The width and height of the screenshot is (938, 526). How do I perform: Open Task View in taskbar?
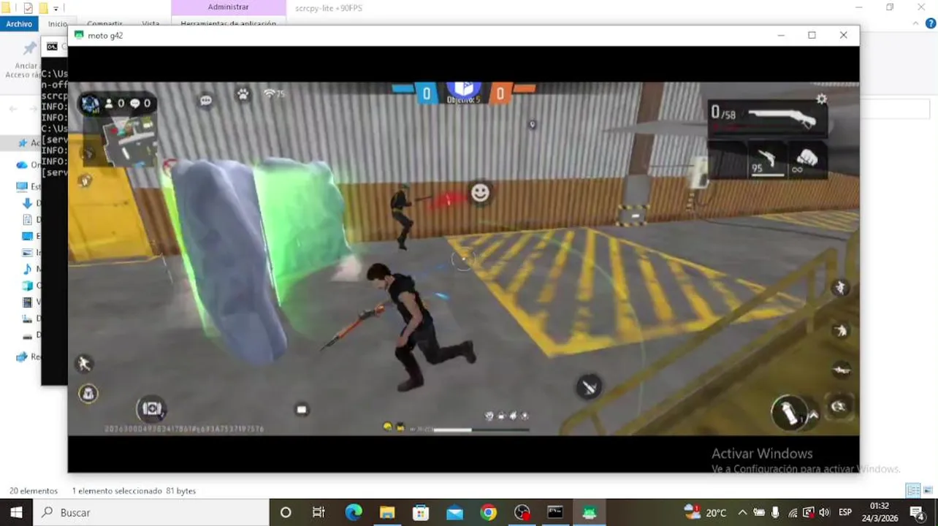319,512
